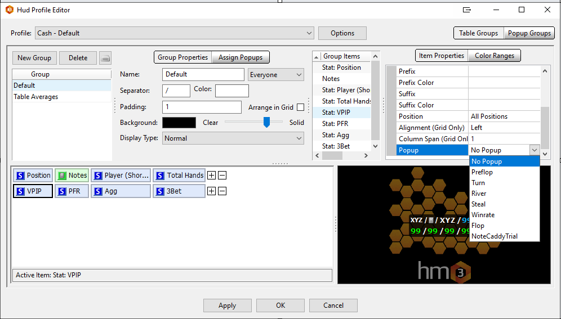Choose Turn from the popup list
The image size is (561, 319).
504,183
